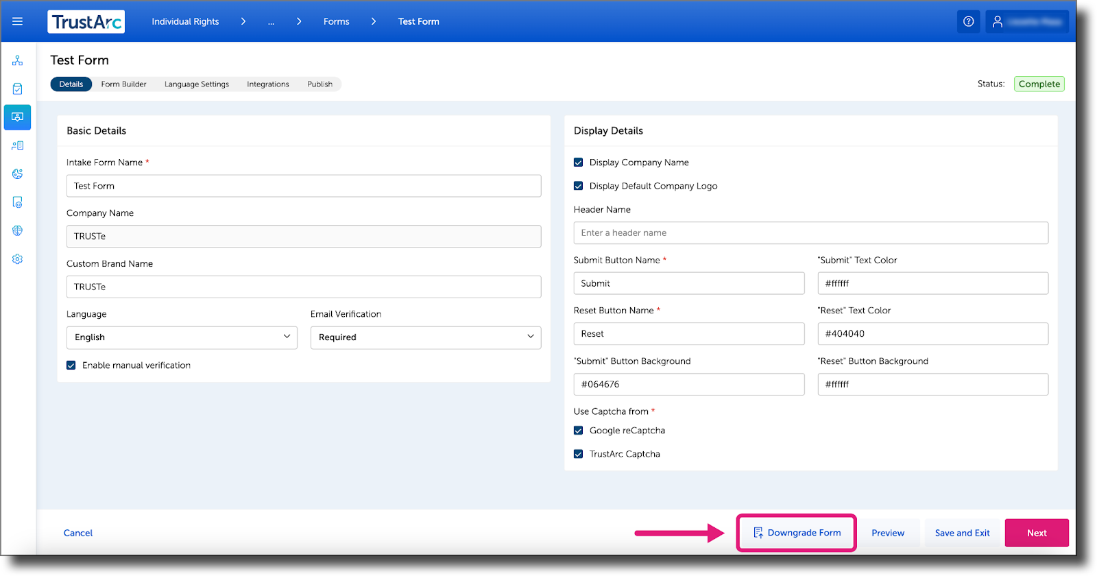The image size is (1097, 576).
Task: Click the Intake Form Name field
Action: click(304, 186)
